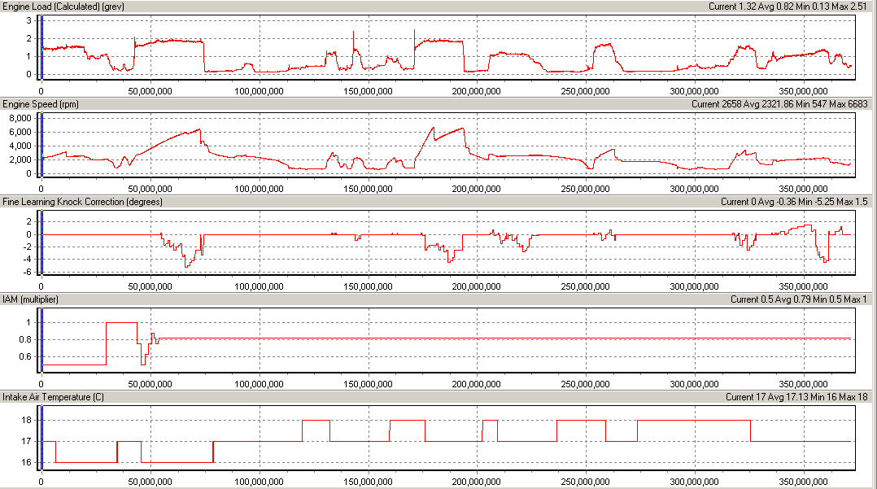Select blue cursor line in Knock Correction chart
Viewport: 877px width, 489px height.
pos(40,242)
